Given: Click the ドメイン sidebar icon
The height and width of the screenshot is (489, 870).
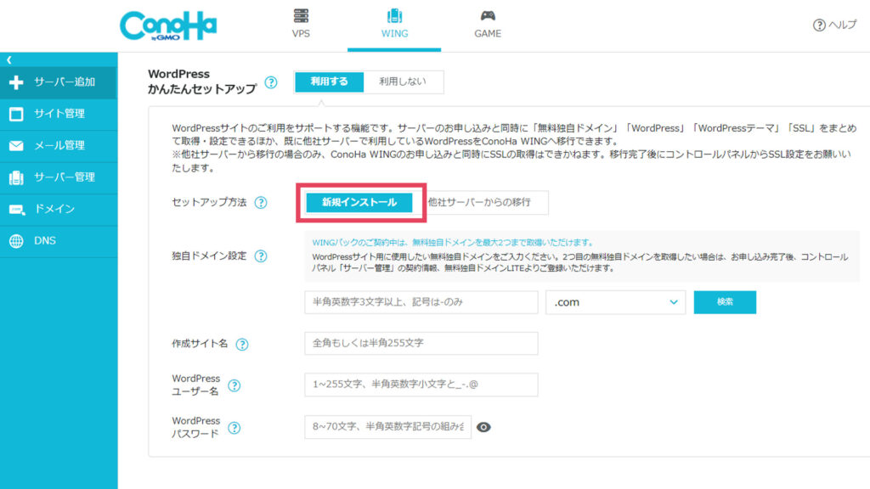Looking at the screenshot, I should click(x=17, y=210).
